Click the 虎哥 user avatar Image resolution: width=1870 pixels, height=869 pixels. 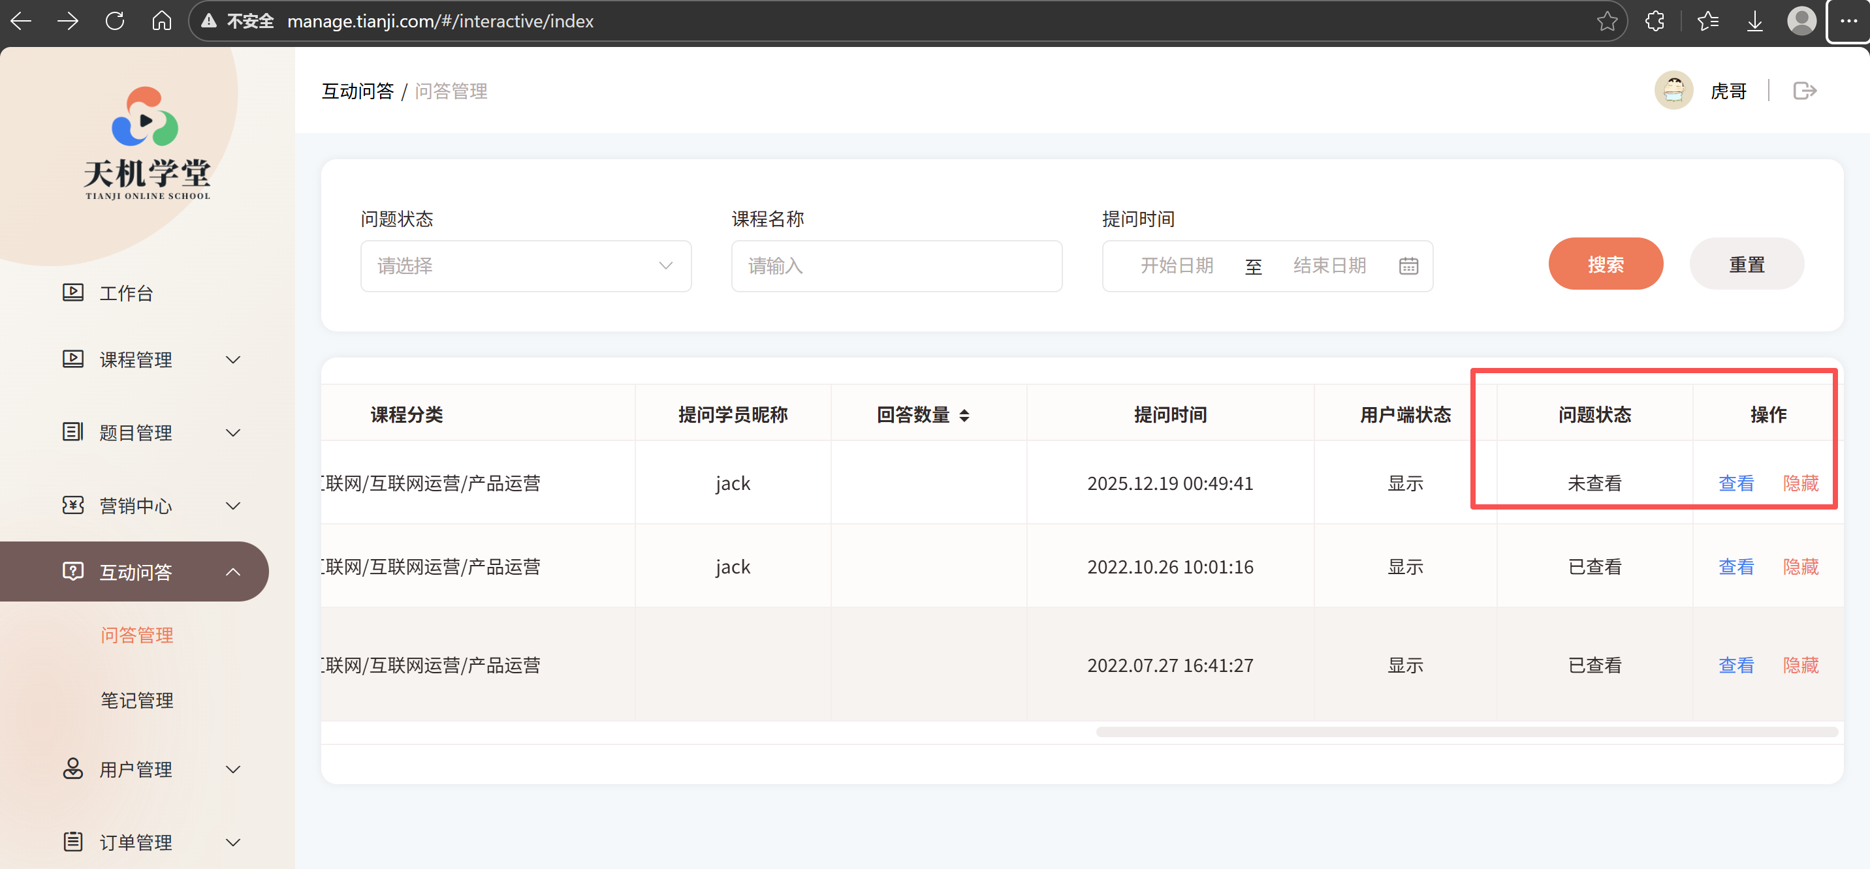tap(1674, 91)
